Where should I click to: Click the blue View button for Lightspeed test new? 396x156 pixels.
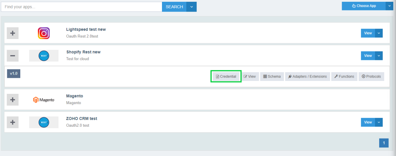point(368,33)
